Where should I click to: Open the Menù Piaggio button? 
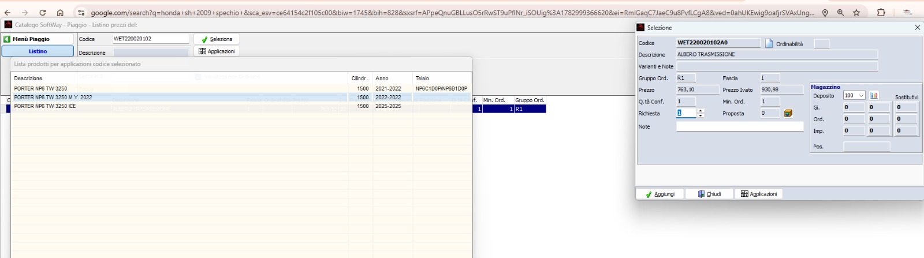point(38,39)
